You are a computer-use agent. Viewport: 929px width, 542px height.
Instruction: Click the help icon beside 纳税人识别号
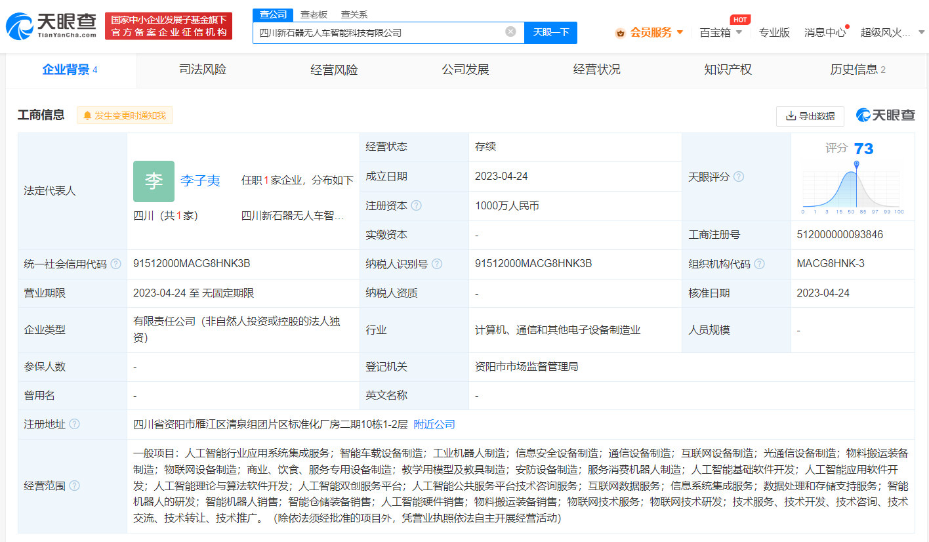(437, 264)
